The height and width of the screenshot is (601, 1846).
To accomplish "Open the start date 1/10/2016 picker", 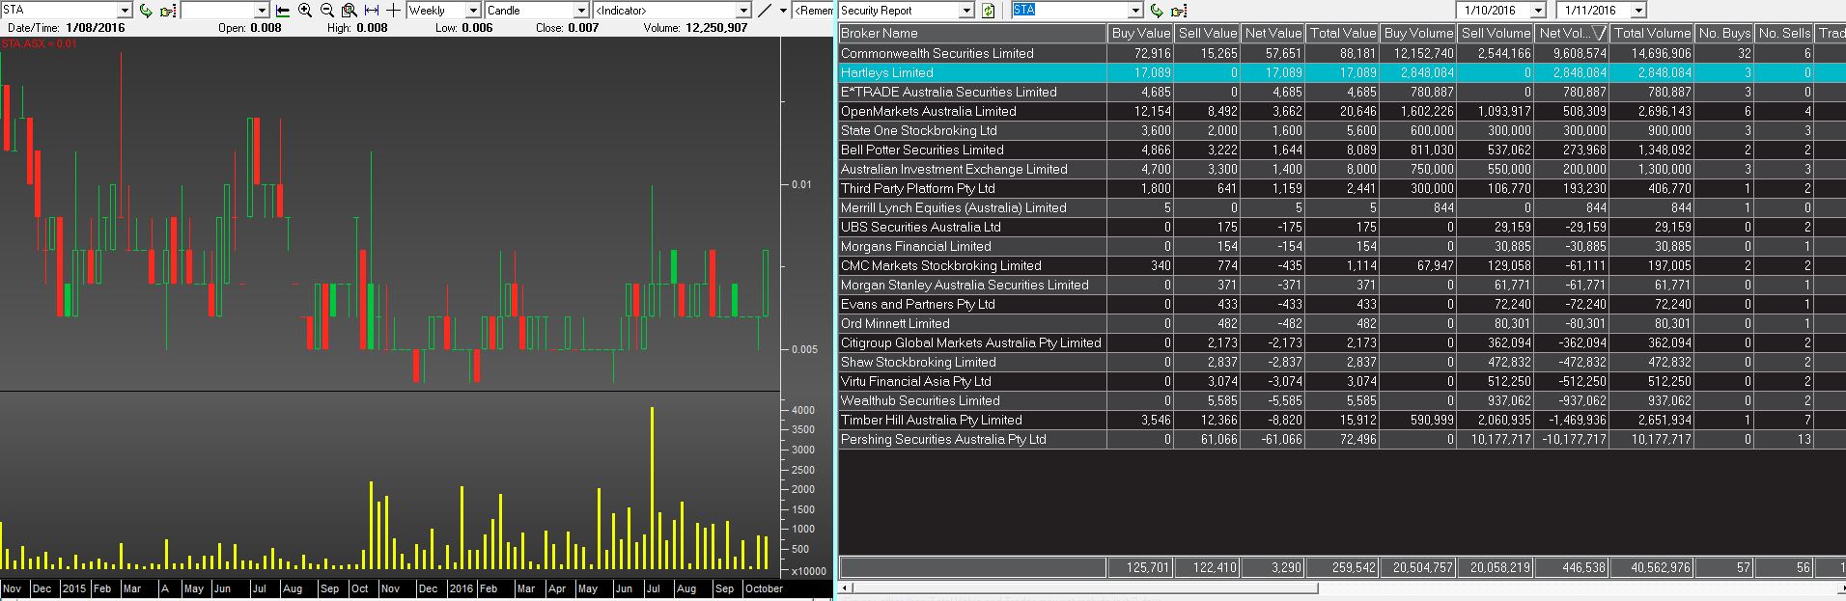I will (1537, 11).
